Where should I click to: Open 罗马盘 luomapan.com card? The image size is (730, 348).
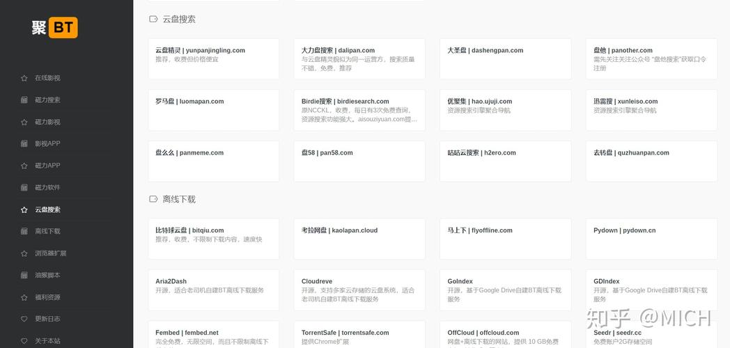pyautogui.click(x=214, y=110)
